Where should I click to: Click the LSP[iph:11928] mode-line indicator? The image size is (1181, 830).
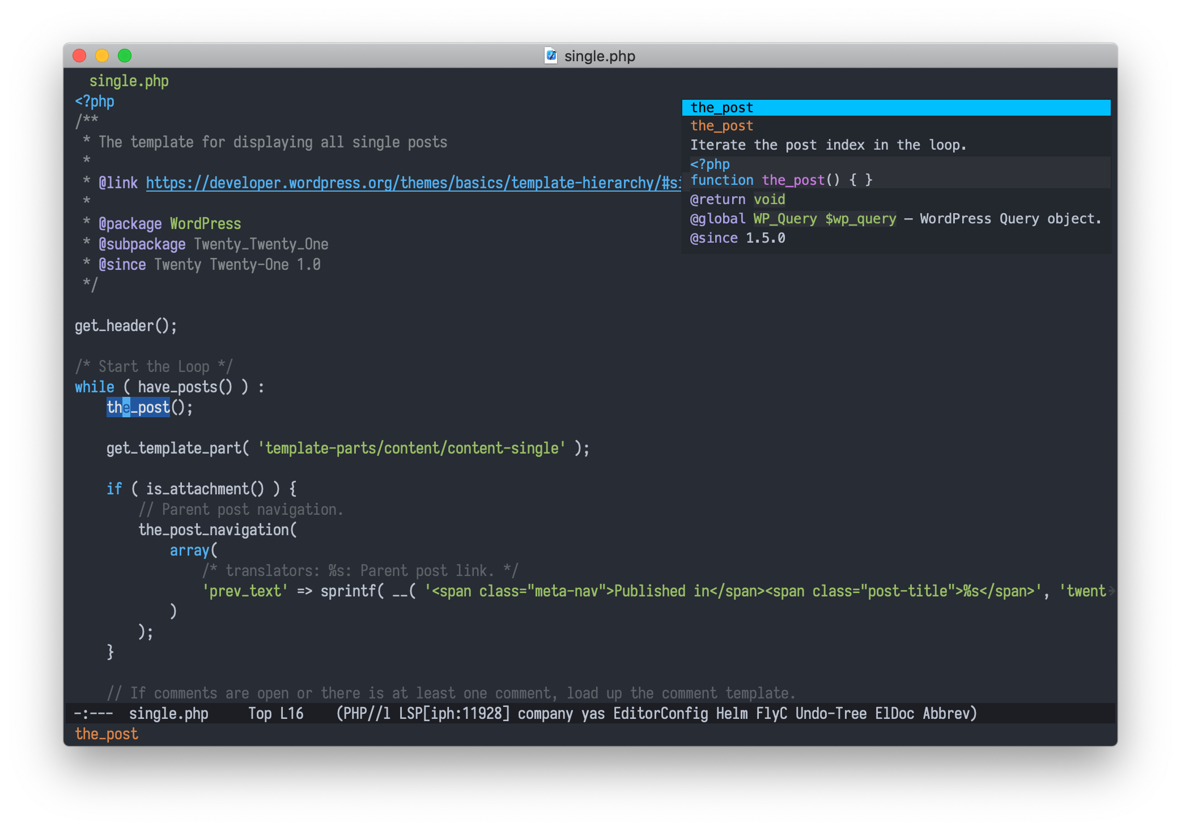[x=454, y=713]
